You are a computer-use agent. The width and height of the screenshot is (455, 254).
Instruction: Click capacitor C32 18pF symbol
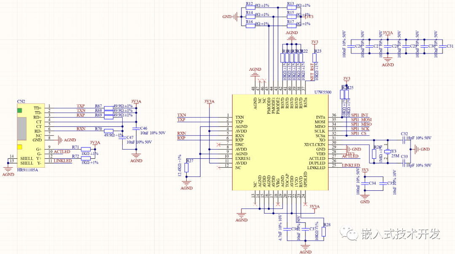coord(403,139)
